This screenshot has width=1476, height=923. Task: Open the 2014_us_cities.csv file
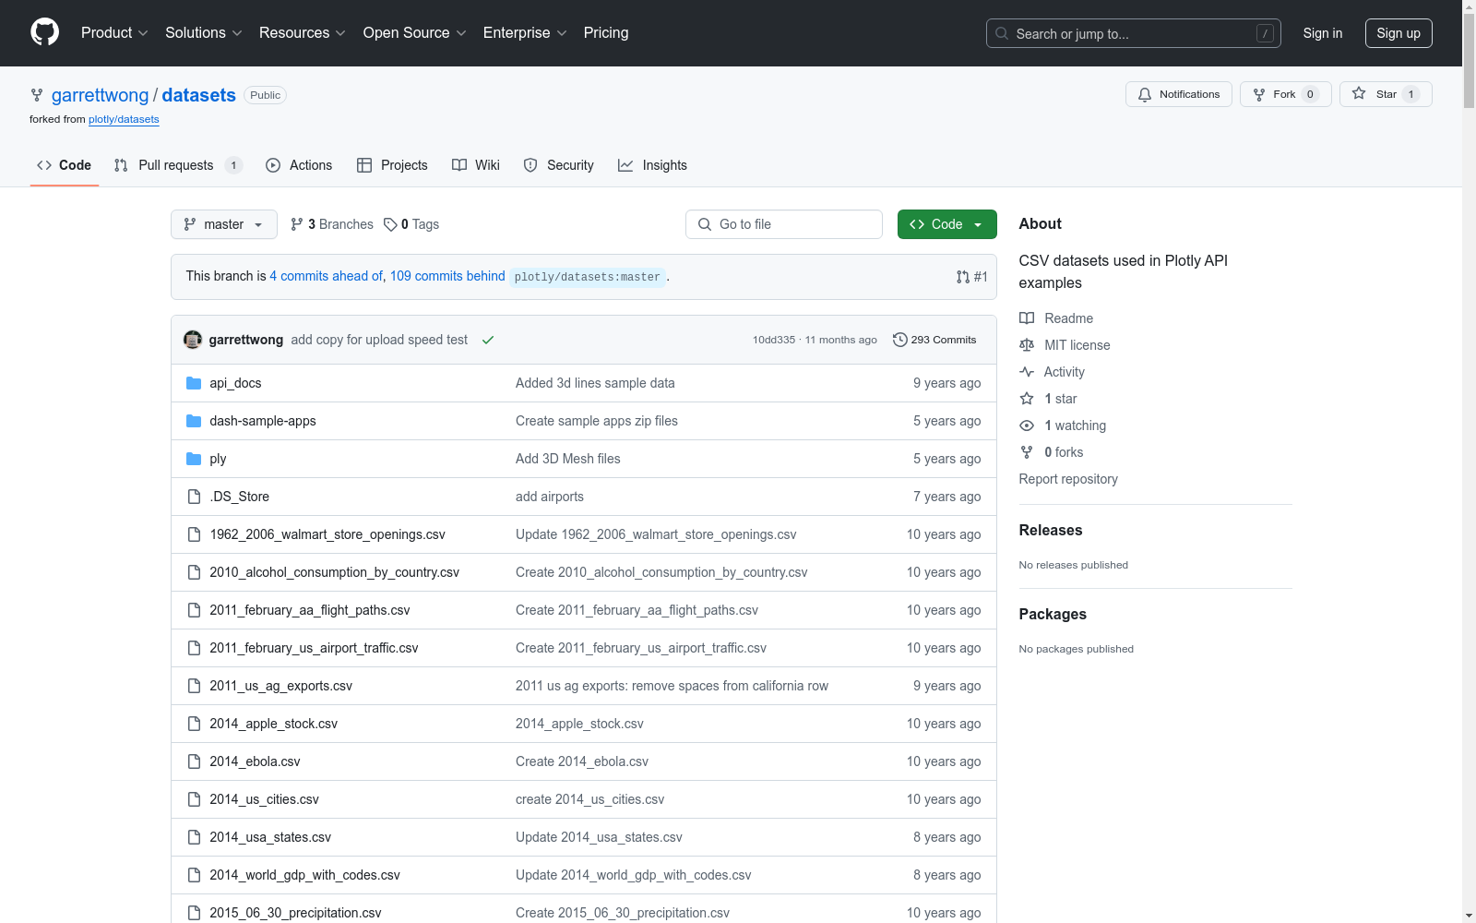coord(264,799)
